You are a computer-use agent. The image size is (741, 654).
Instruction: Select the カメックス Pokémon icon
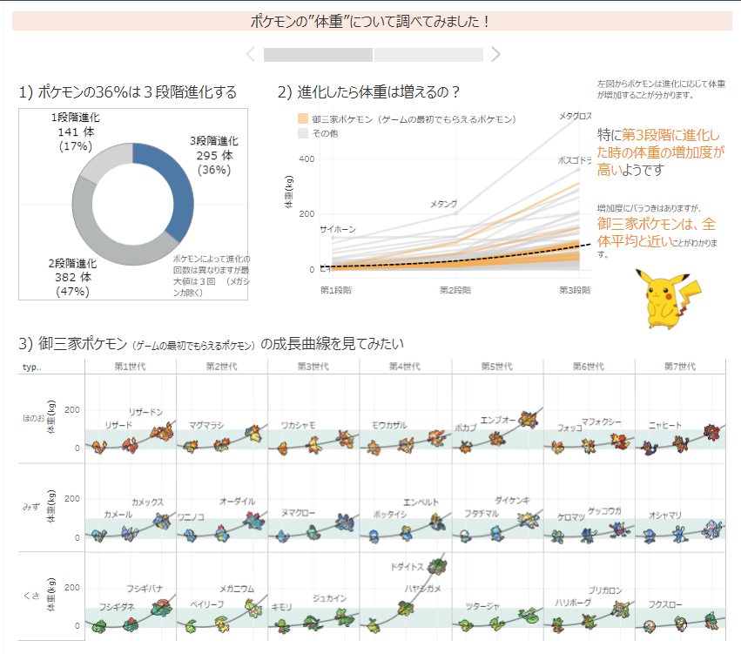pyautogui.click(x=161, y=521)
